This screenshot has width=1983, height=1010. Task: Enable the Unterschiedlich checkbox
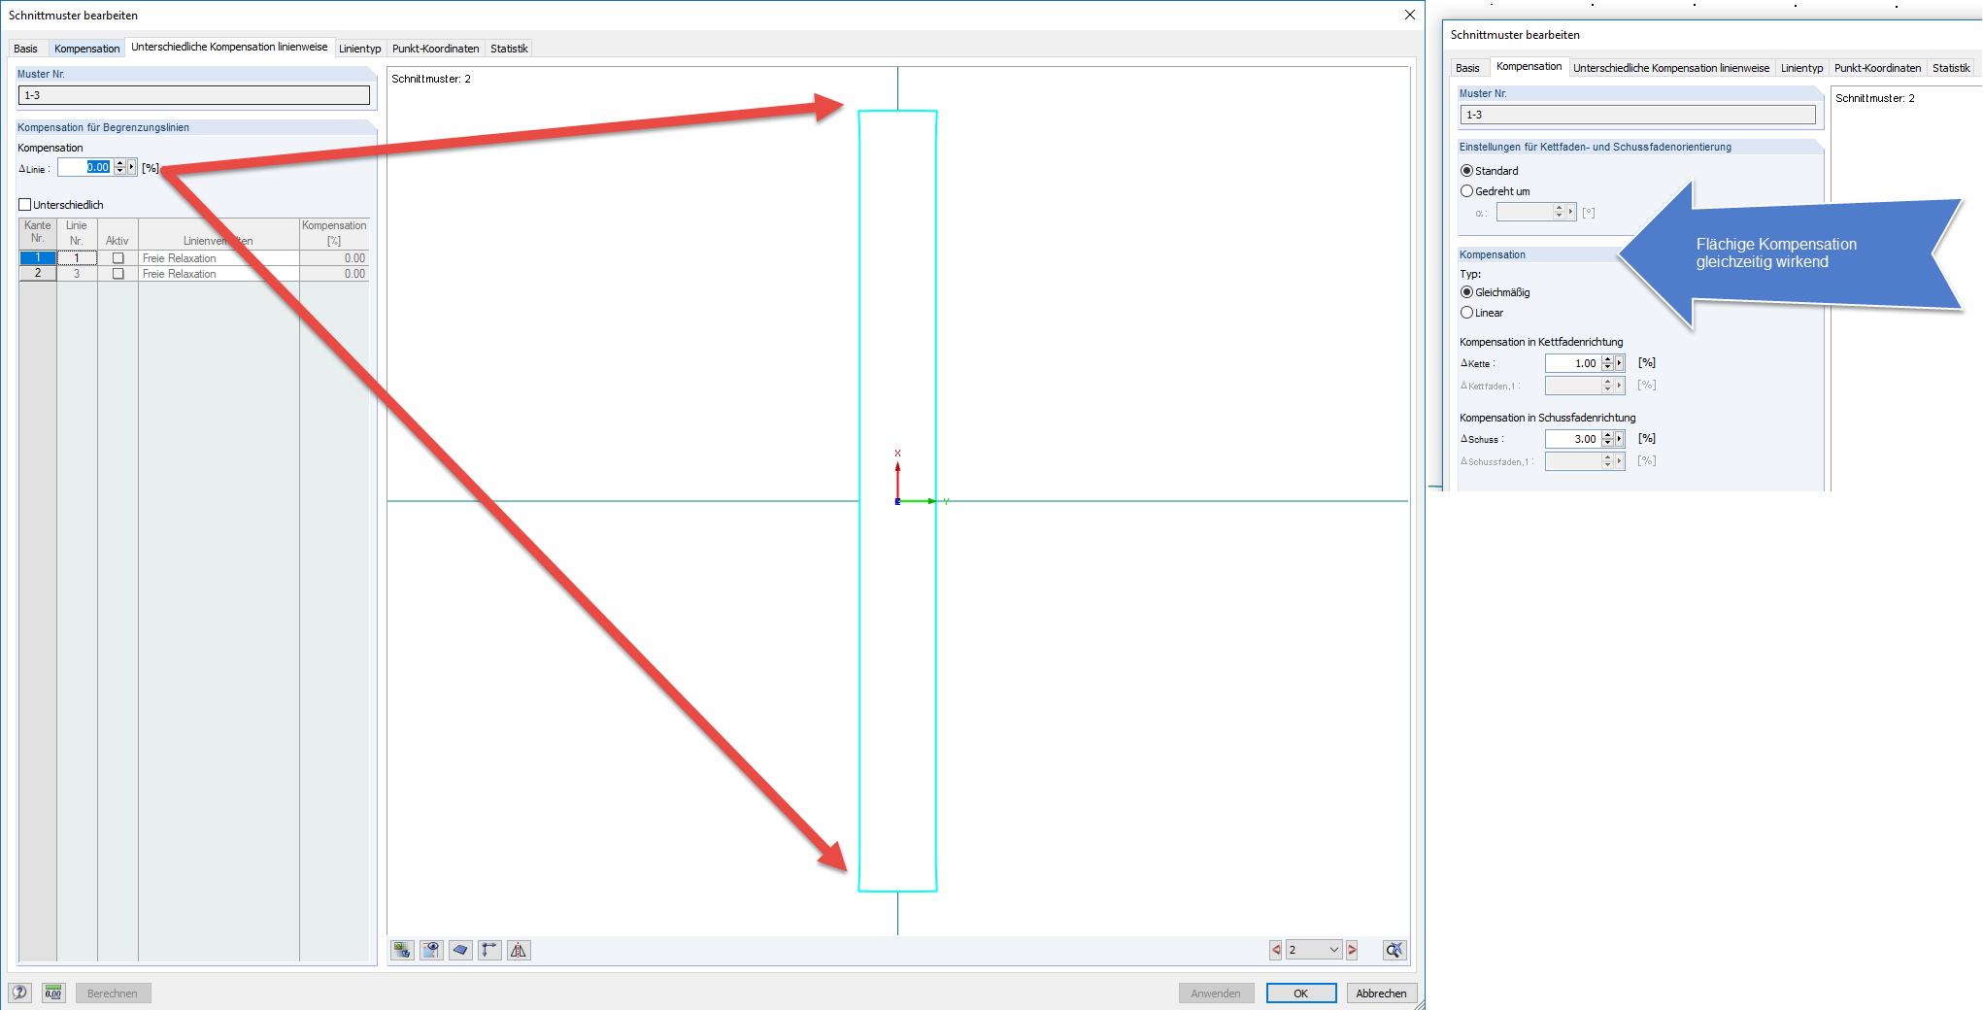click(25, 205)
